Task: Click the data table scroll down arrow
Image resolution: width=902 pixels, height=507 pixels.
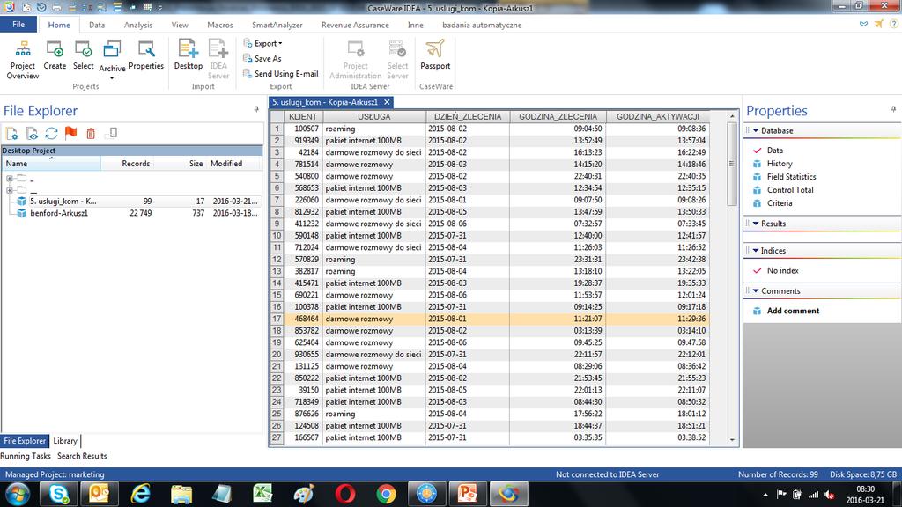Action: 732,440
